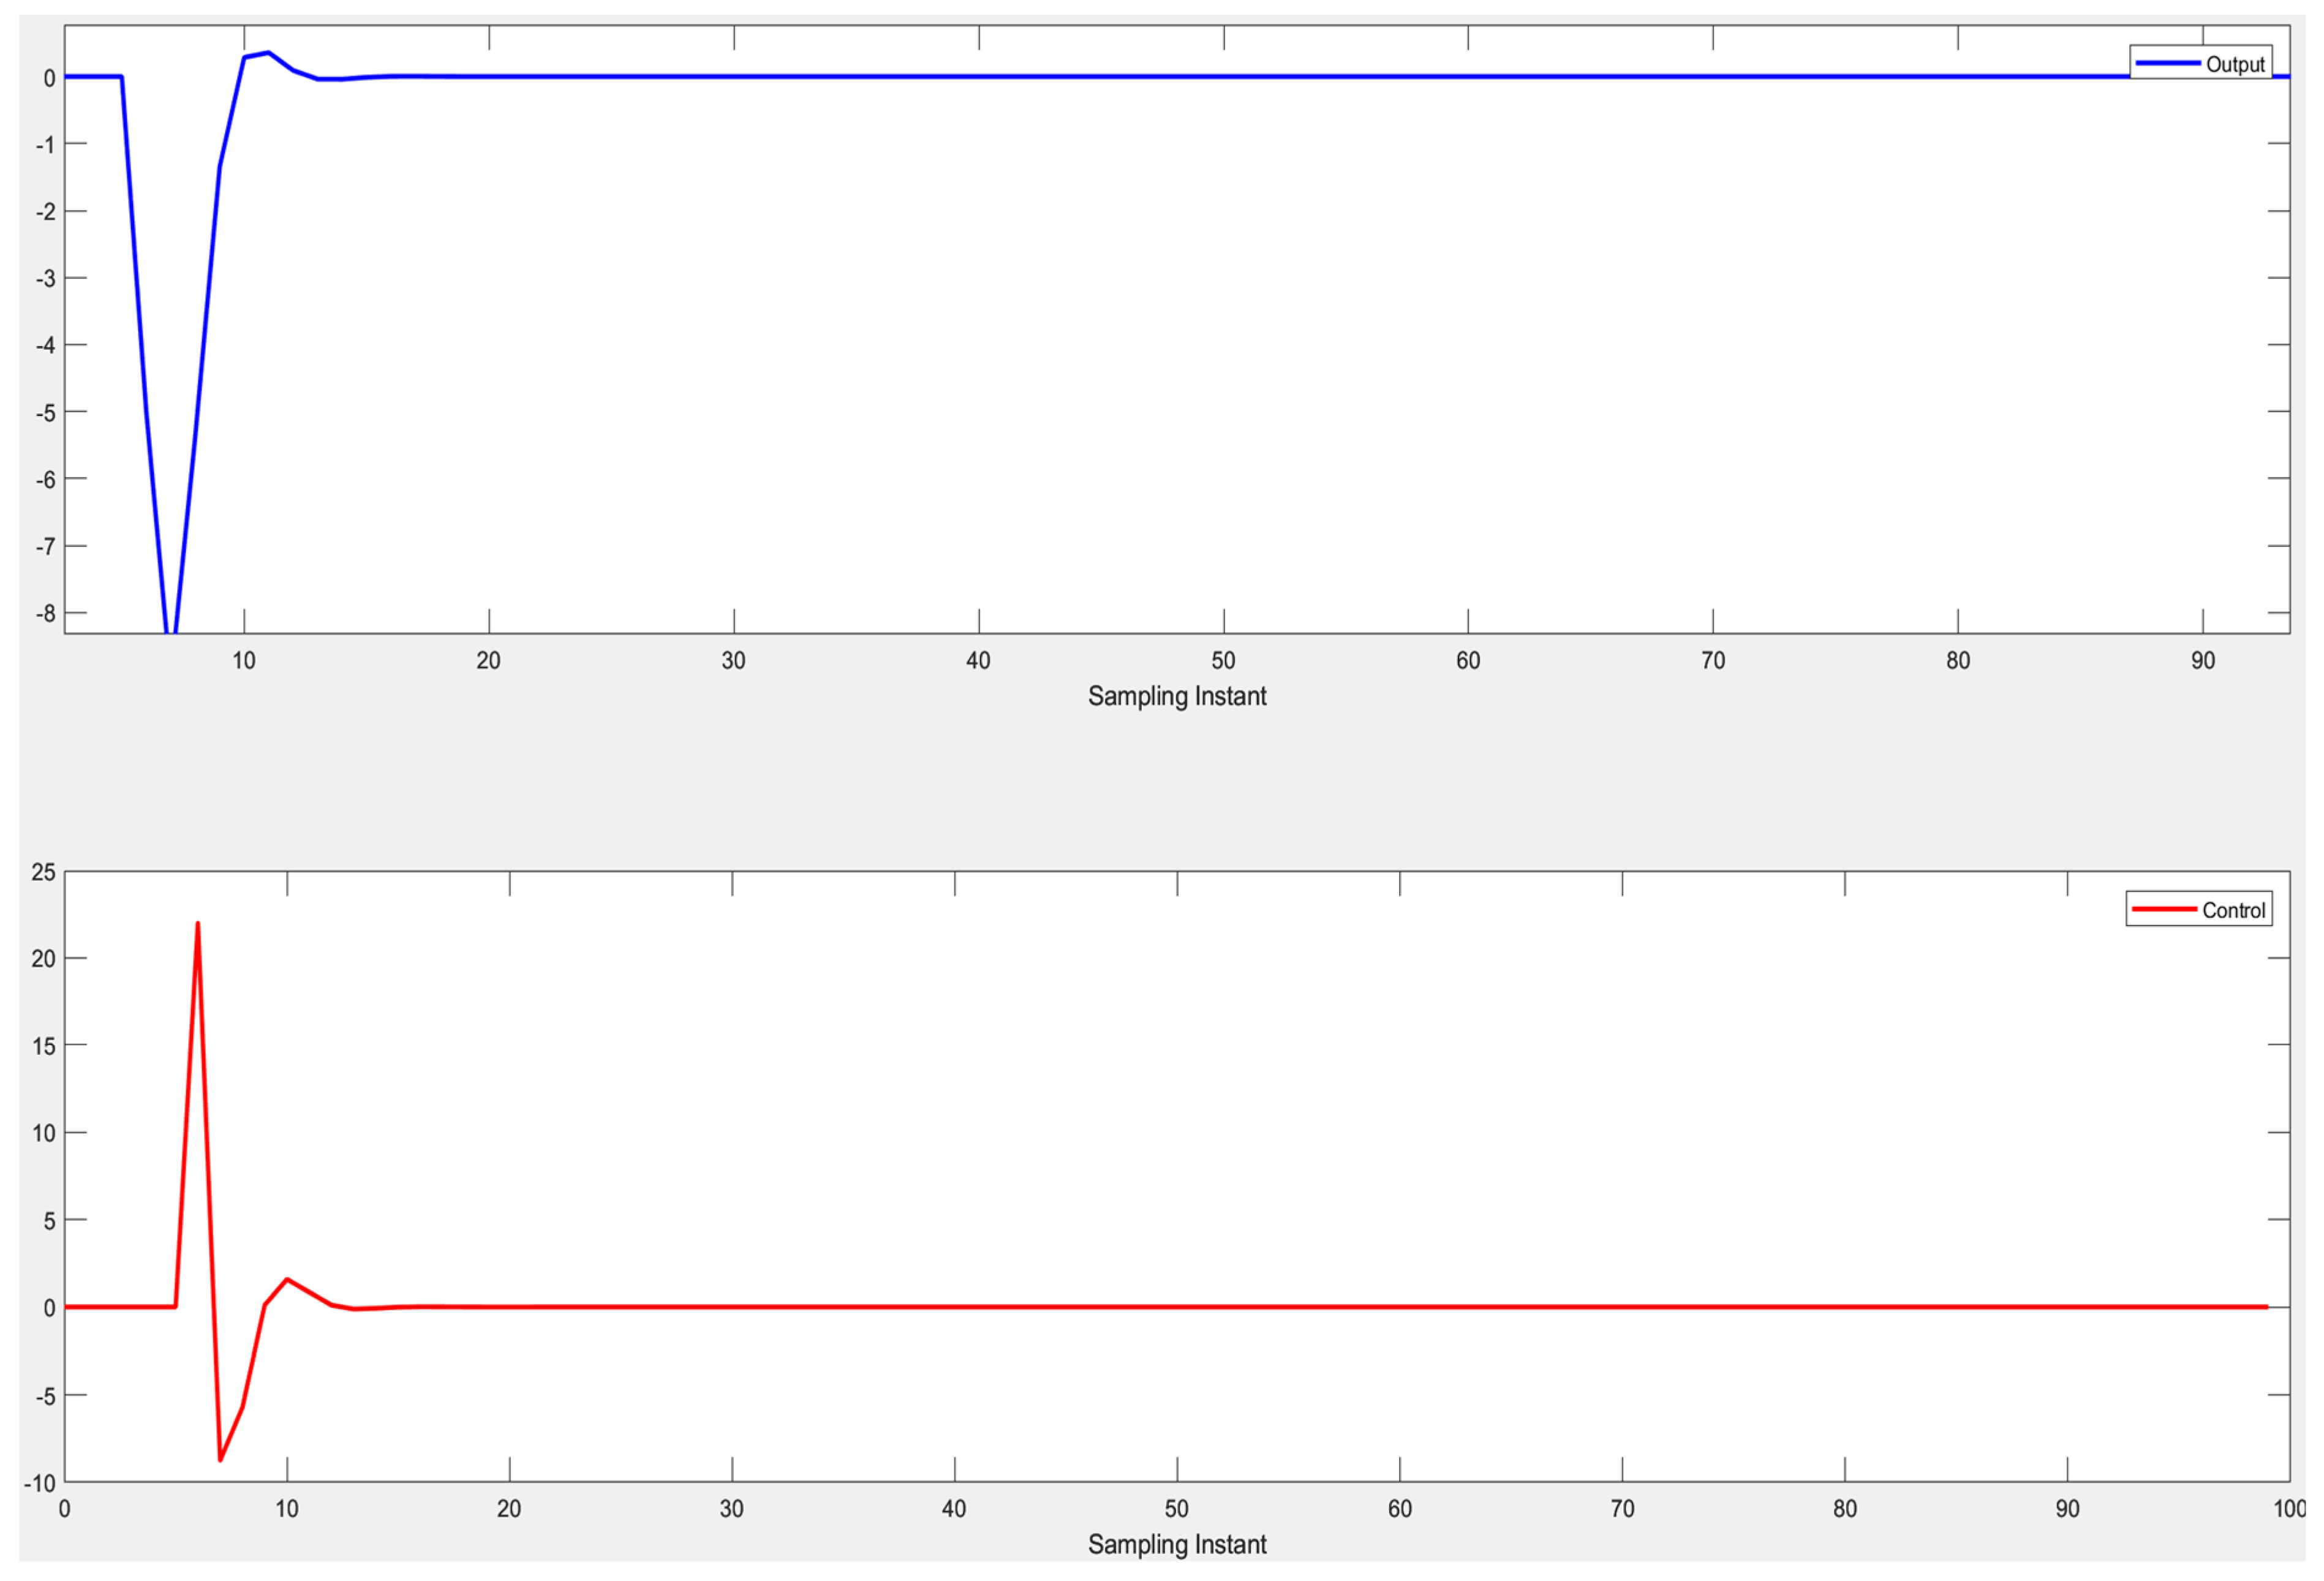Click the top plot's Sampling Instant label

[x=1177, y=697]
